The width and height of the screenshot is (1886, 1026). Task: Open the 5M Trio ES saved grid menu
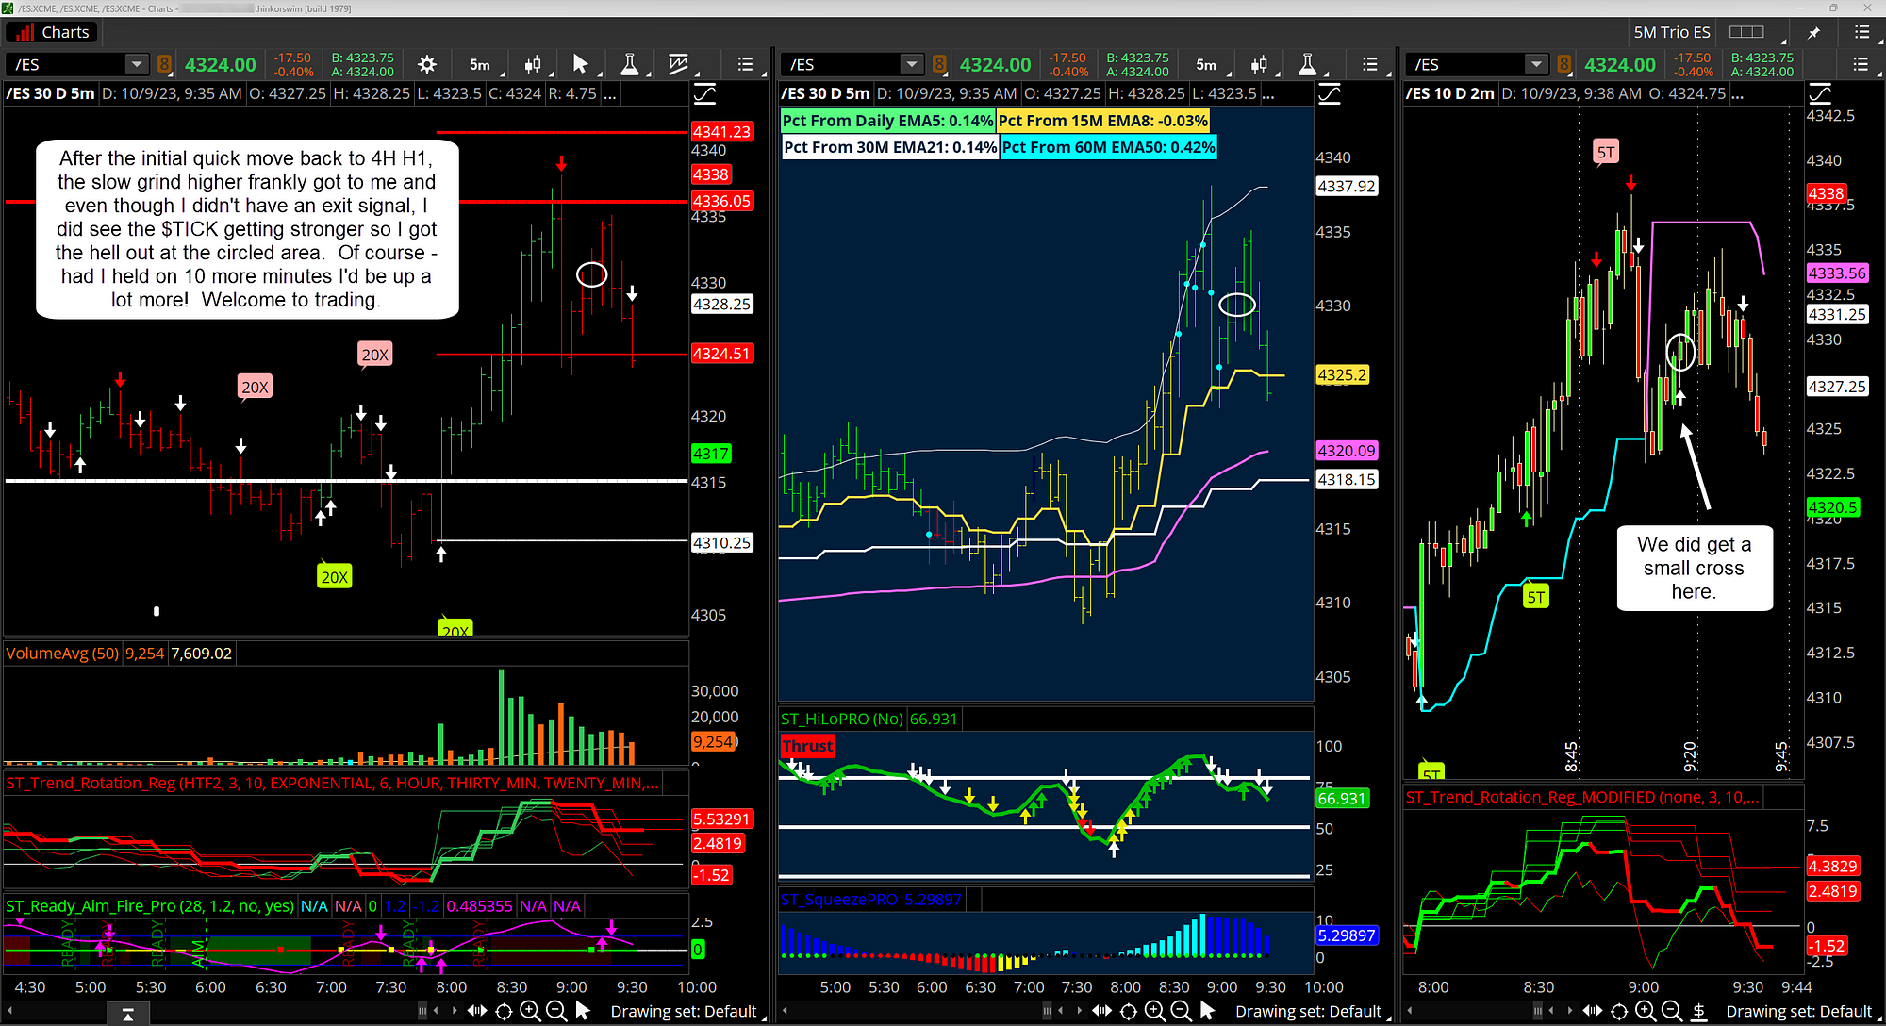pyautogui.click(x=1672, y=32)
